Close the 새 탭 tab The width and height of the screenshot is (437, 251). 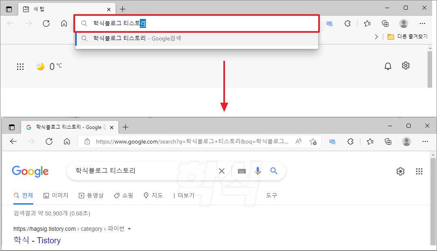(x=109, y=9)
